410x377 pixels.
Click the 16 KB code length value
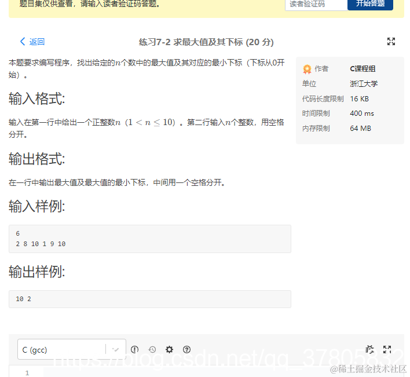pyautogui.click(x=359, y=99)
